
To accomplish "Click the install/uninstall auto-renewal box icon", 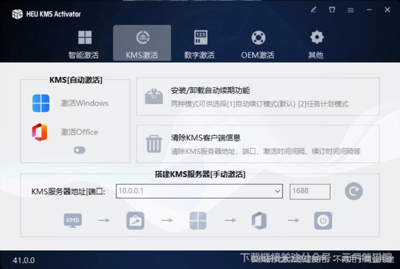I will click(154, 96).
